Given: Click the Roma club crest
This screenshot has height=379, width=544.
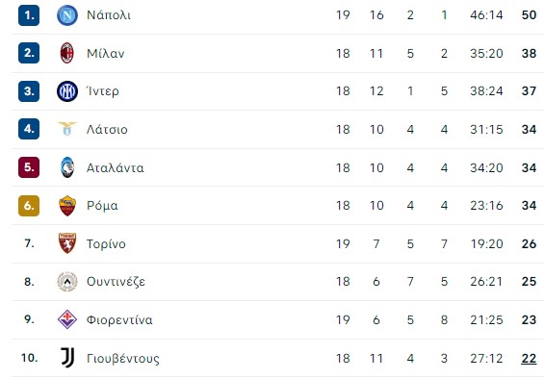Looking at the screenshot, I should click(x=67, y=206).
